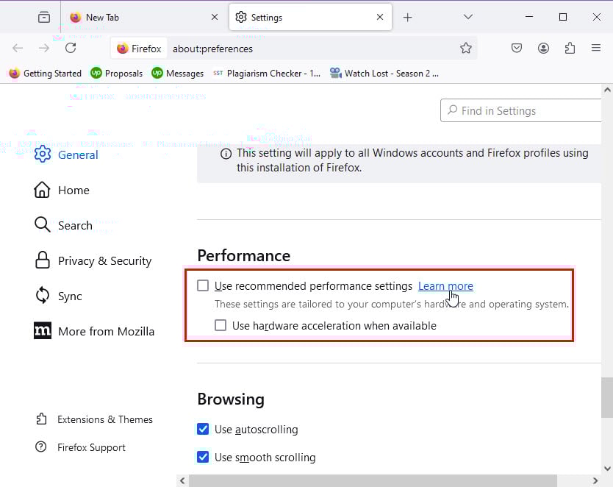This screenshot has width=613, height=487.
Task: Open the application hamburger menu
Action: pos(597,48)
